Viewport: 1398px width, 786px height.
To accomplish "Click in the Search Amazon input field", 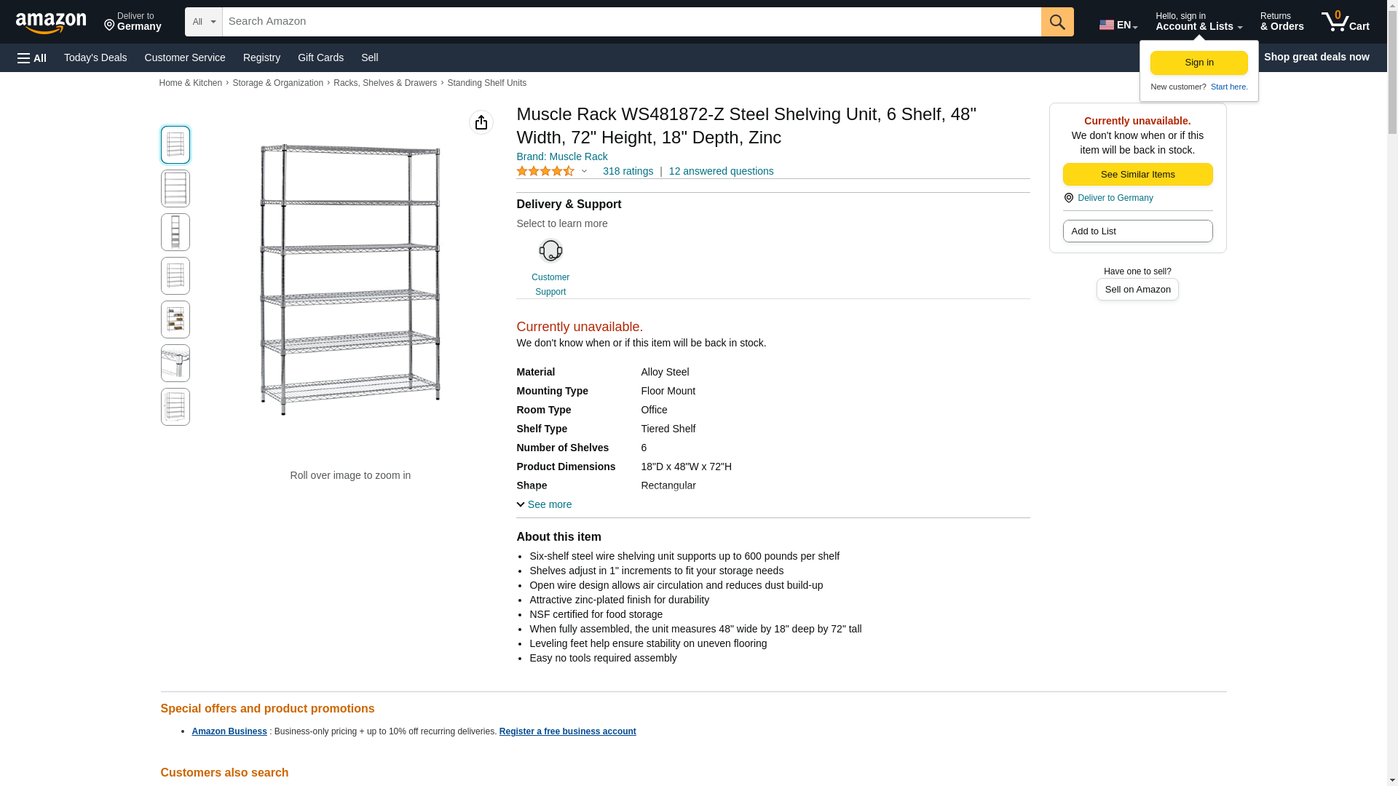I will click(x=631, y=22).
